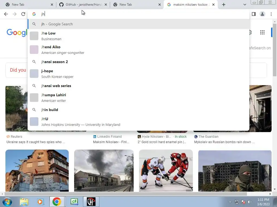Screen dimensions: 277x207
Task: Reload the current page
Action: tap(23, 14)
